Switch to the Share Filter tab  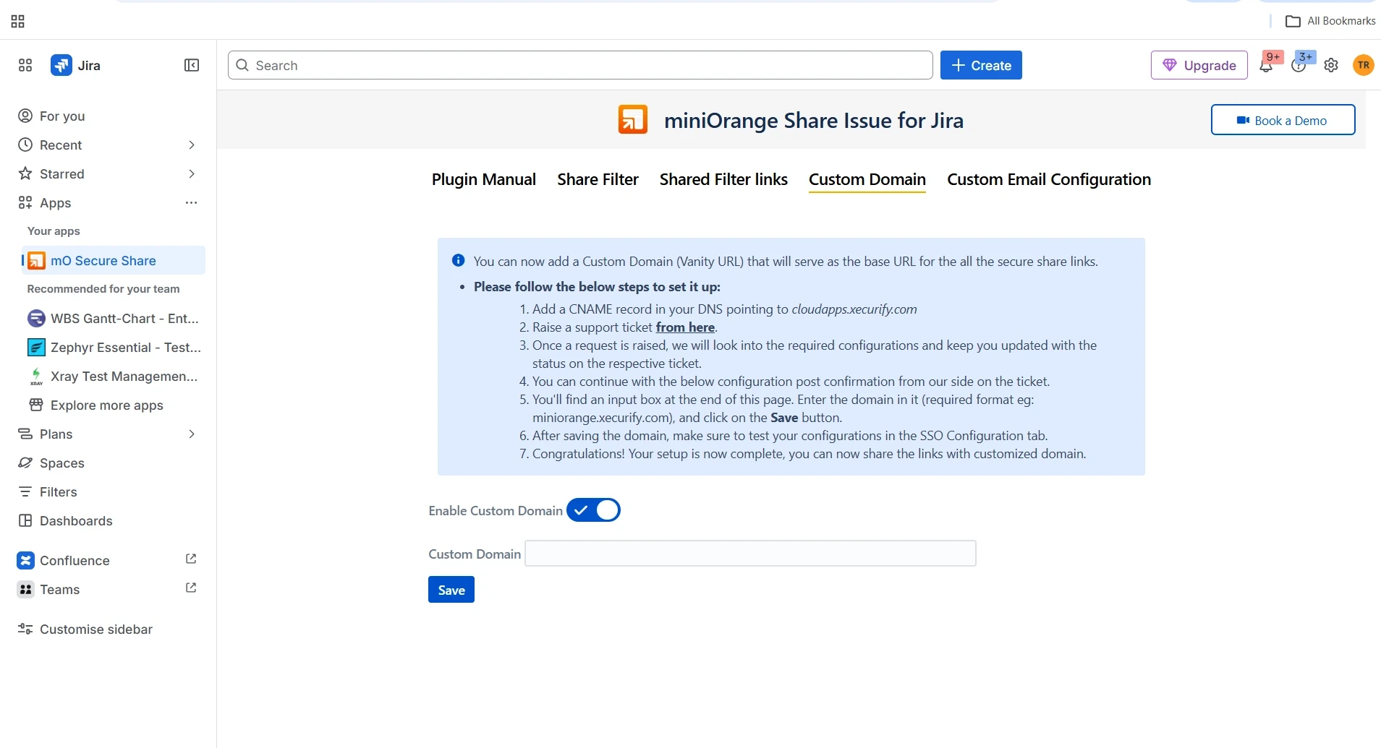tap(598, 179)
